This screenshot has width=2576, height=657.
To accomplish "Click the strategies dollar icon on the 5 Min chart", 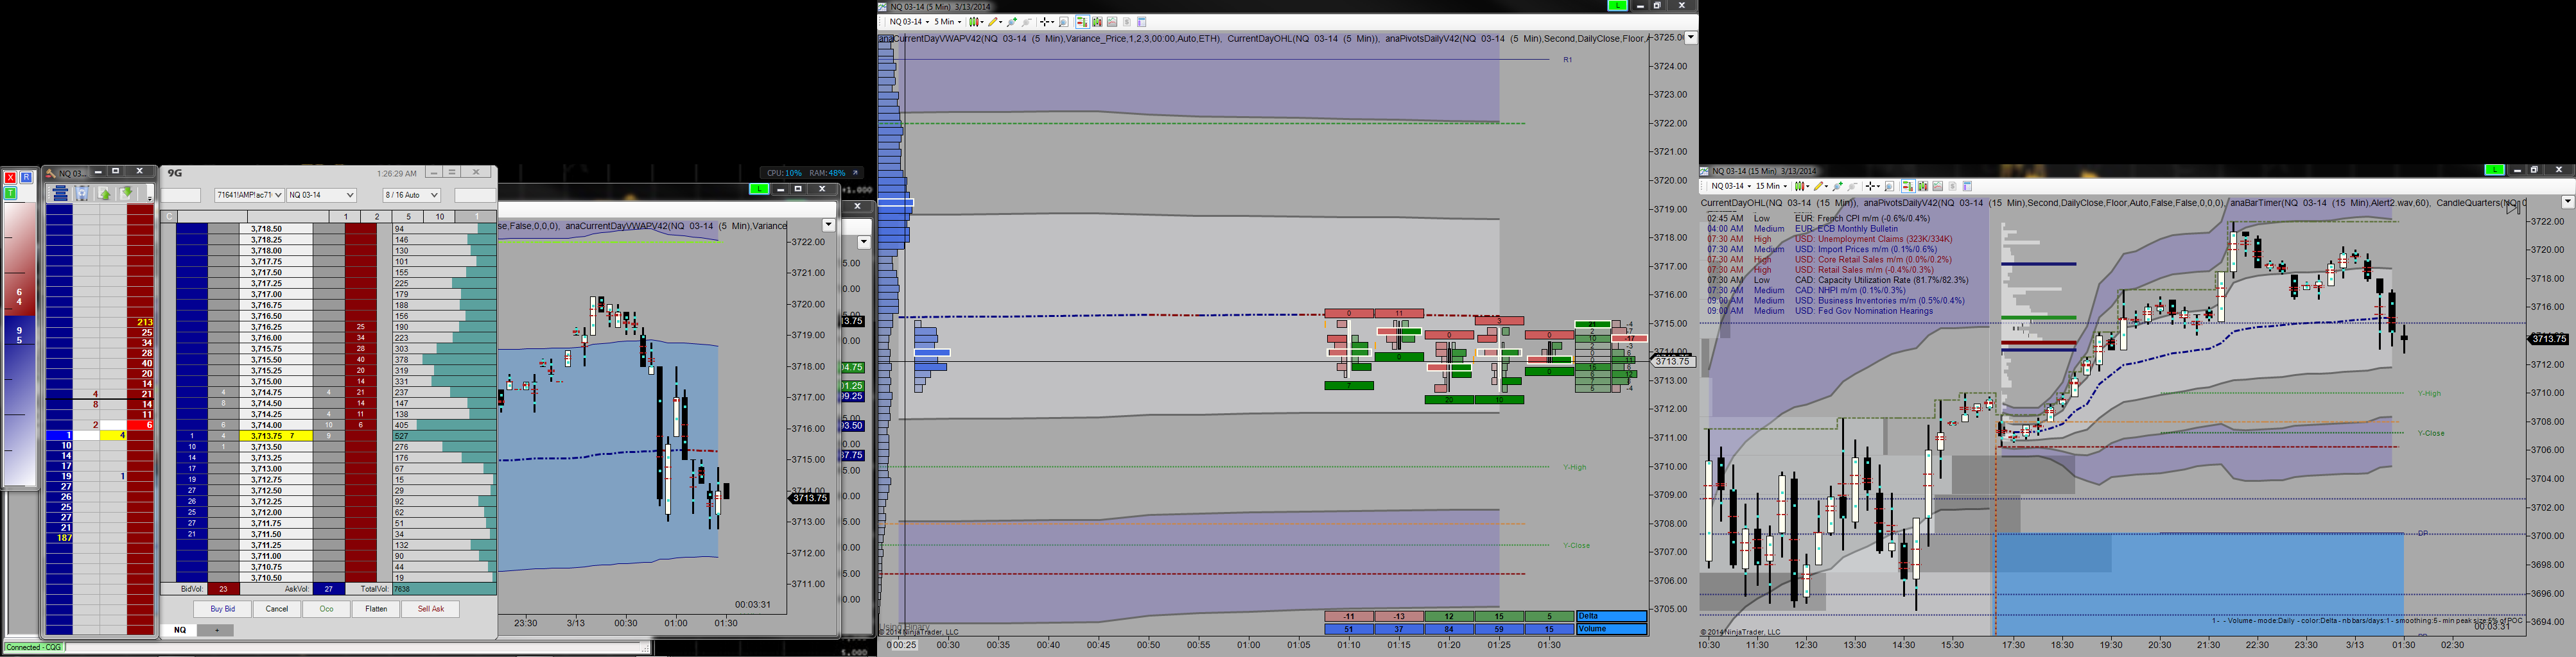I will click(x=1127, y=22).
